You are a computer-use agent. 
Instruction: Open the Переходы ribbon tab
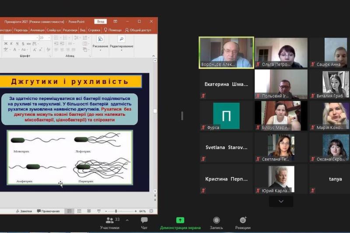point(21,30)
